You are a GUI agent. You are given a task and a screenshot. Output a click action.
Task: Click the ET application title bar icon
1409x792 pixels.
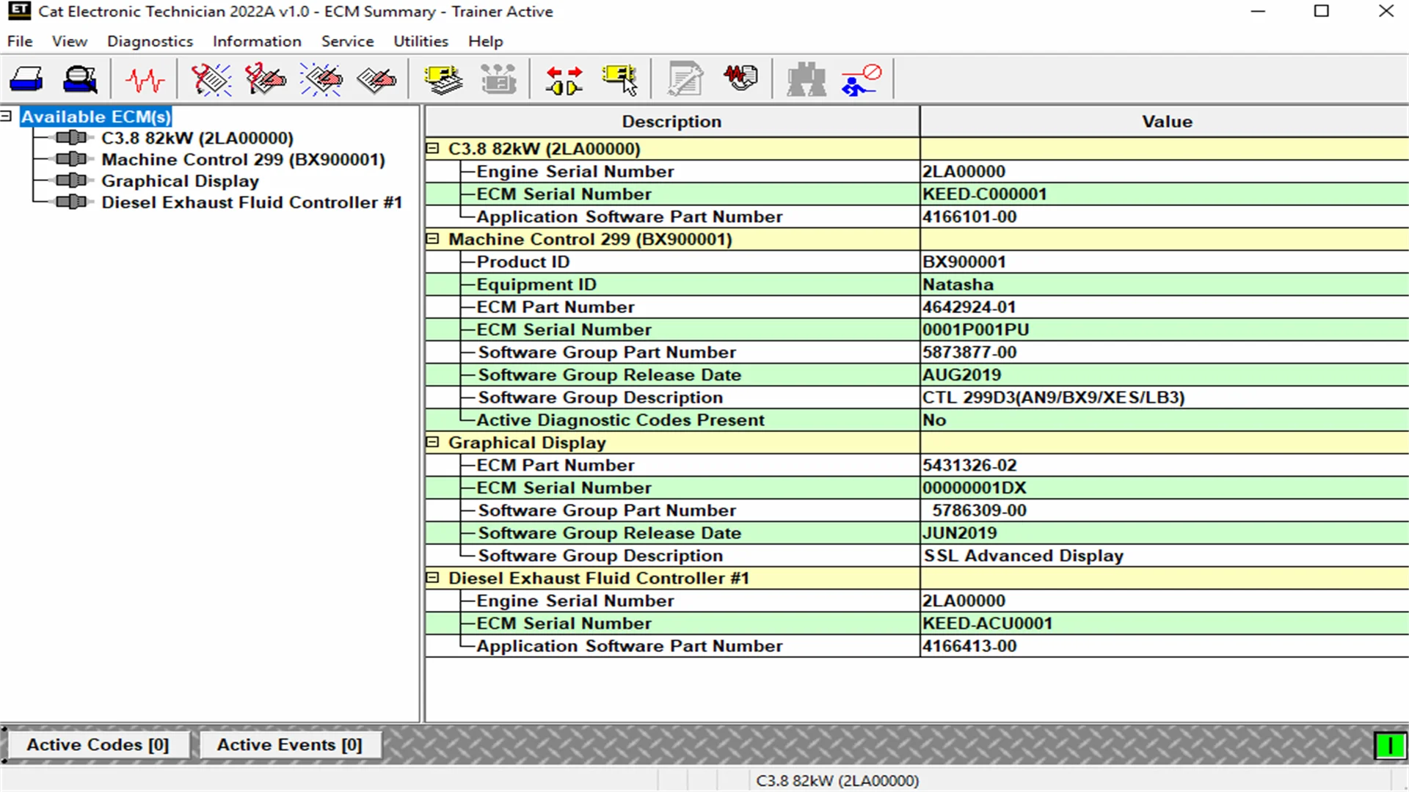pyautogui.click(x=19, y=11)
